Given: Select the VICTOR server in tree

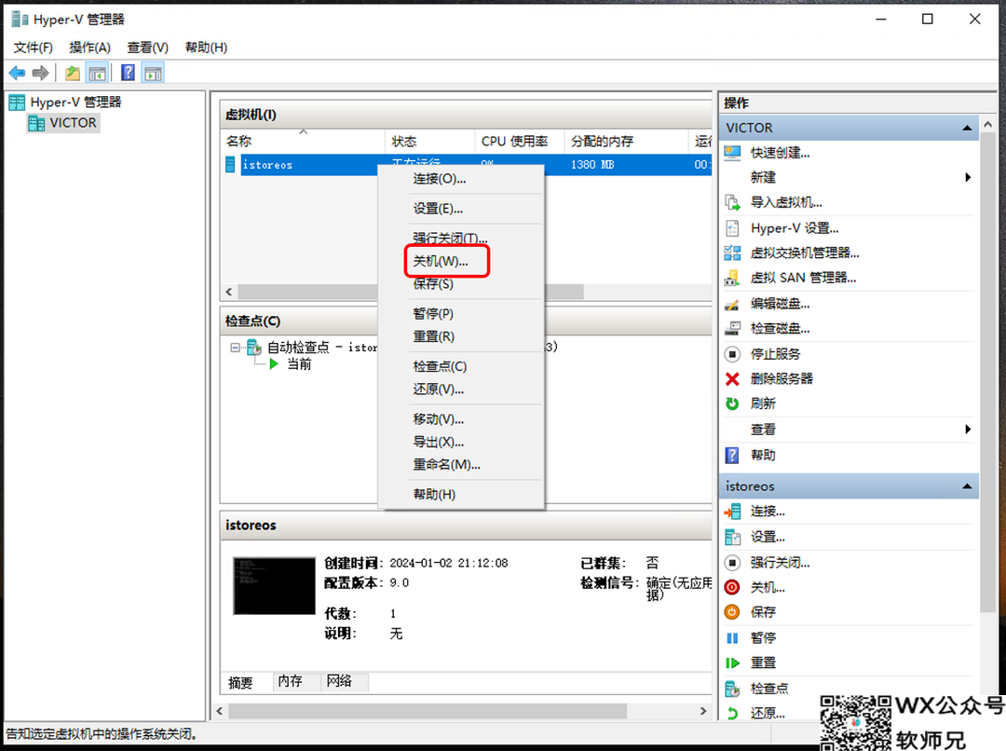Looking at the screenshot, I should click(x=73, y=123).
